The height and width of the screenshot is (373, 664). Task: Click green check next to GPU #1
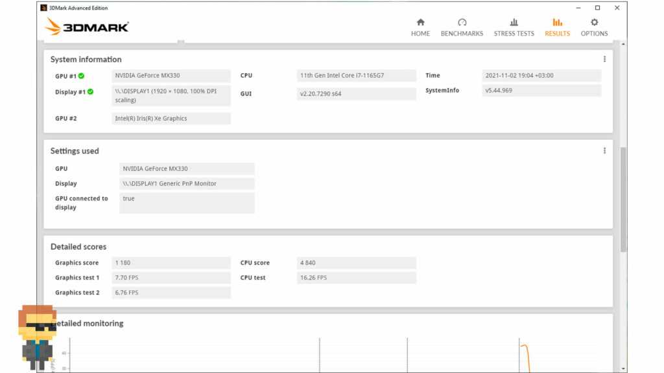point(82,76)
